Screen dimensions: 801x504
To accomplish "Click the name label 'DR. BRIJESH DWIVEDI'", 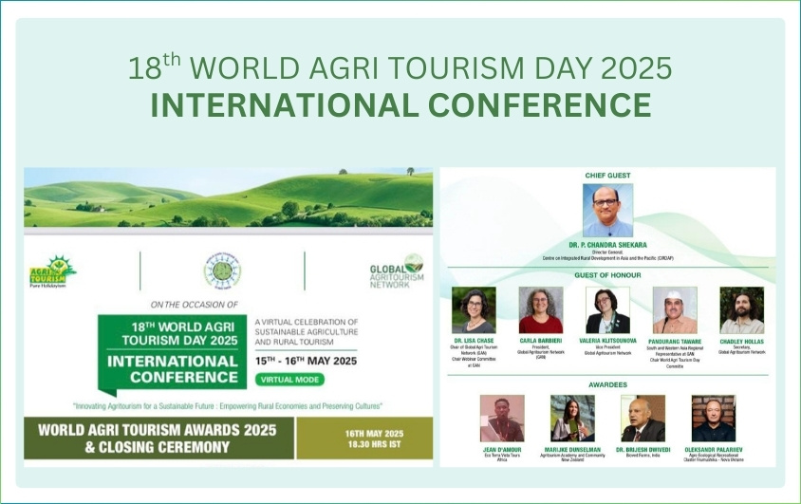I will (x=643, y=450).
